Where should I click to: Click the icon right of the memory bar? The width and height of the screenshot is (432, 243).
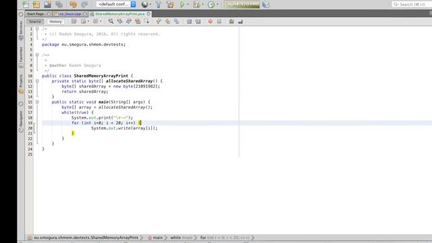(x=266, y=5)
